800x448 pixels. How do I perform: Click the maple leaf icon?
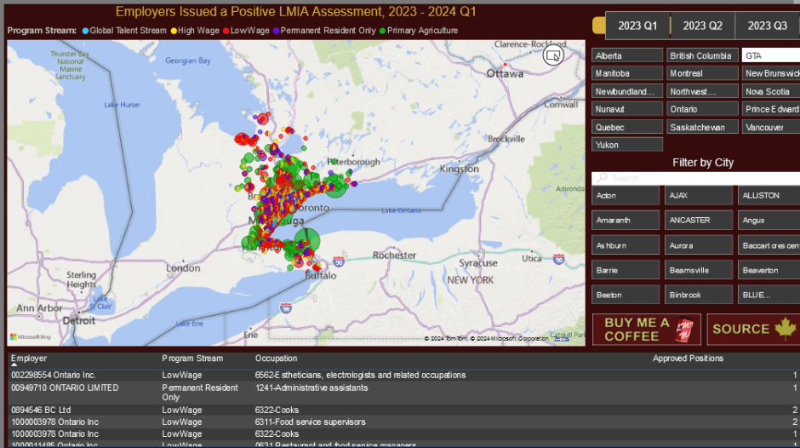tap(785, 329)
